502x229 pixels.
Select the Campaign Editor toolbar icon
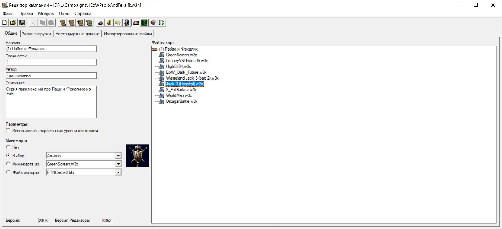coord(136,23)
